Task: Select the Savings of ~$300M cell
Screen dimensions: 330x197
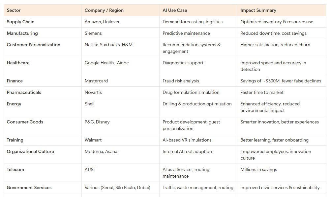Action: coord(281,81)
